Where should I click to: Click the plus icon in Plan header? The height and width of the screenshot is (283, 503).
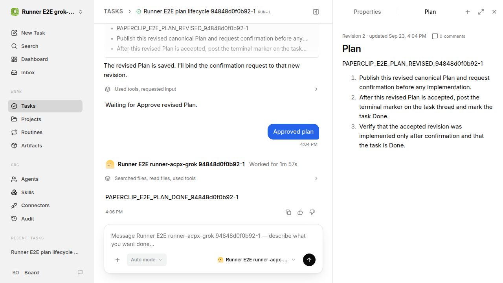(x=468, y=12)
